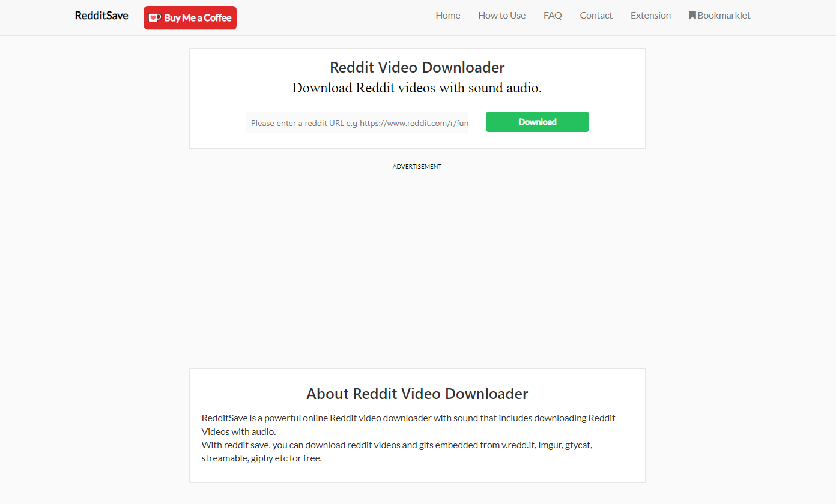
Task: Open the RedditSave logo link
Action: pyautogui.click(x=101, y=16)
